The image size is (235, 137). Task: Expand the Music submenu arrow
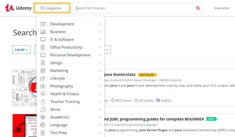100,109
